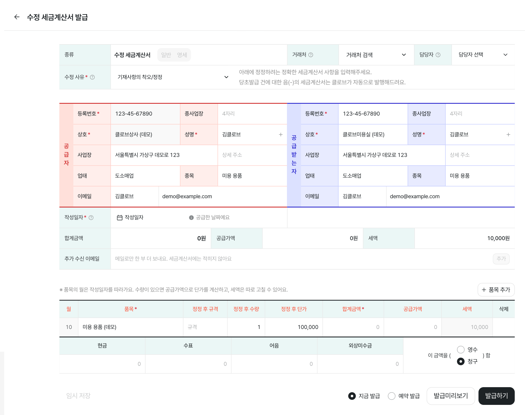Select the 청구 radio option

coord(461,361)
